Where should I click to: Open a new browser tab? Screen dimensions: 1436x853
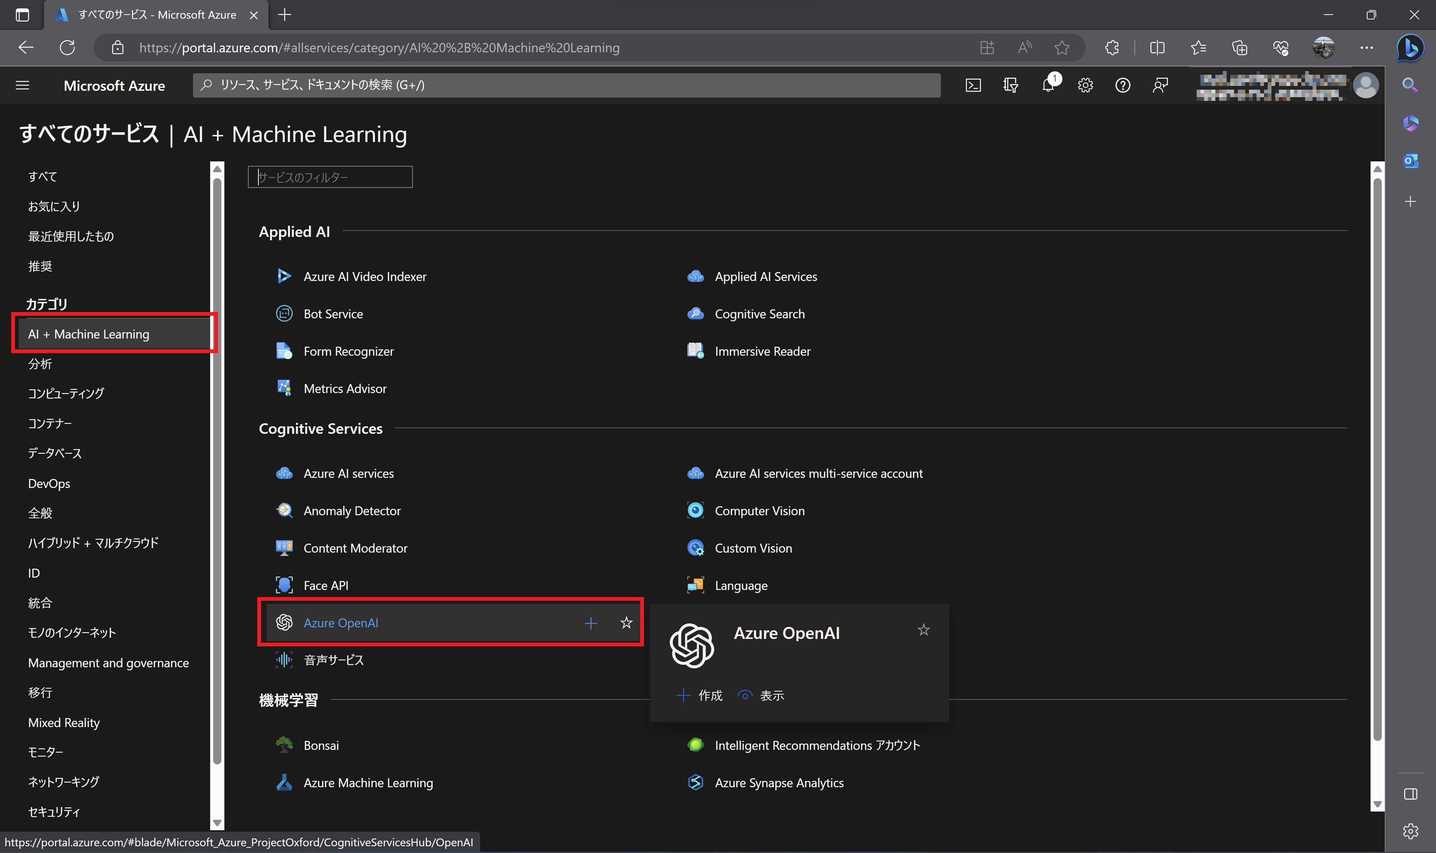(284, 14)
